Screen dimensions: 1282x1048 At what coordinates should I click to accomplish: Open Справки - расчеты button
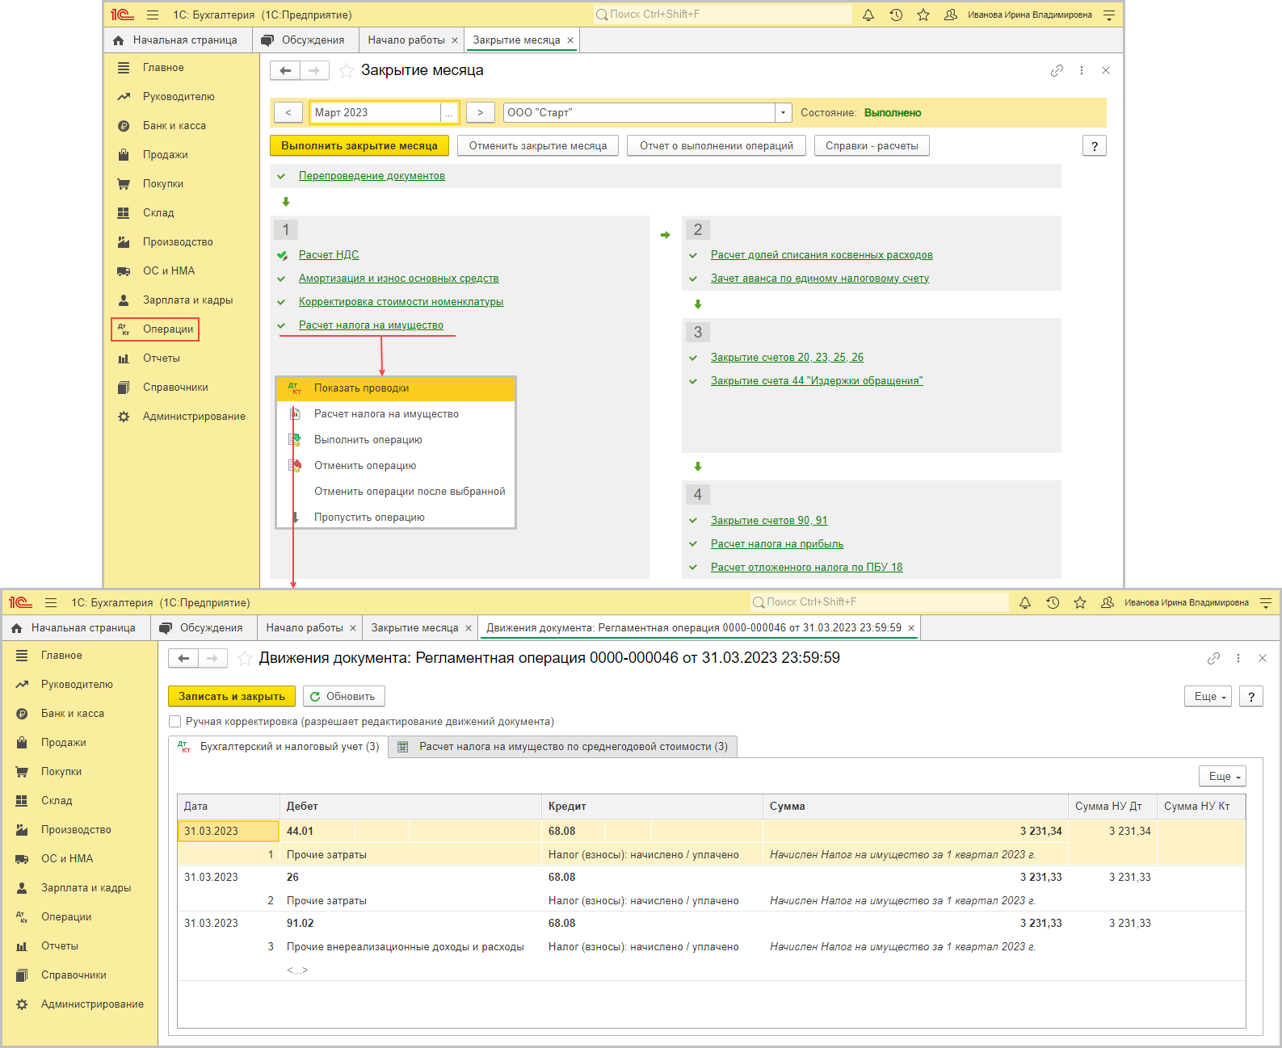click(x=872, y=146)
